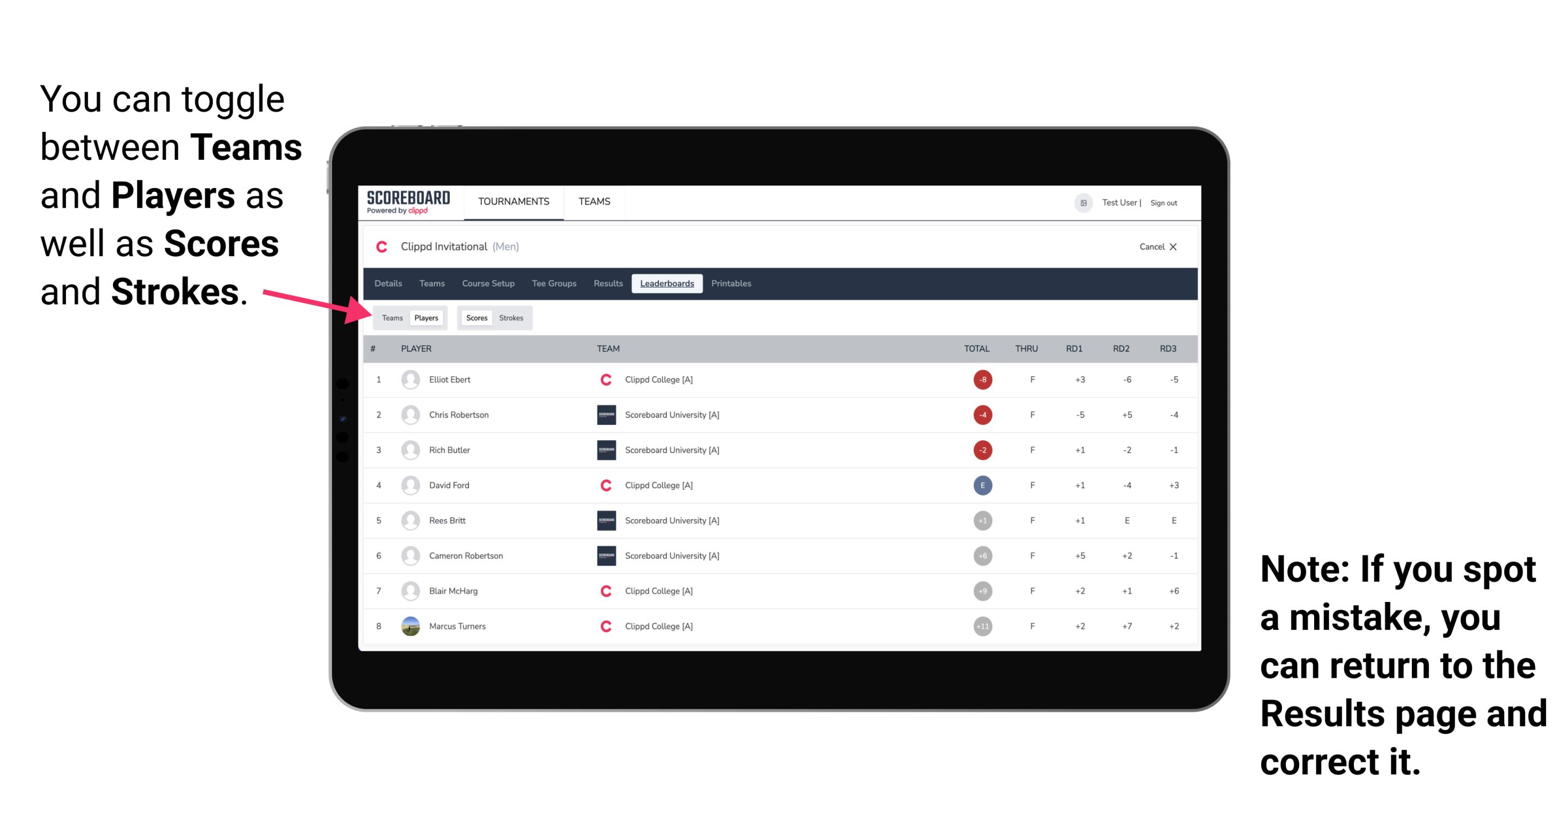Screen dimensions: 1557x837
Task: Click the Players toggle button
Action: coord(427,317)
